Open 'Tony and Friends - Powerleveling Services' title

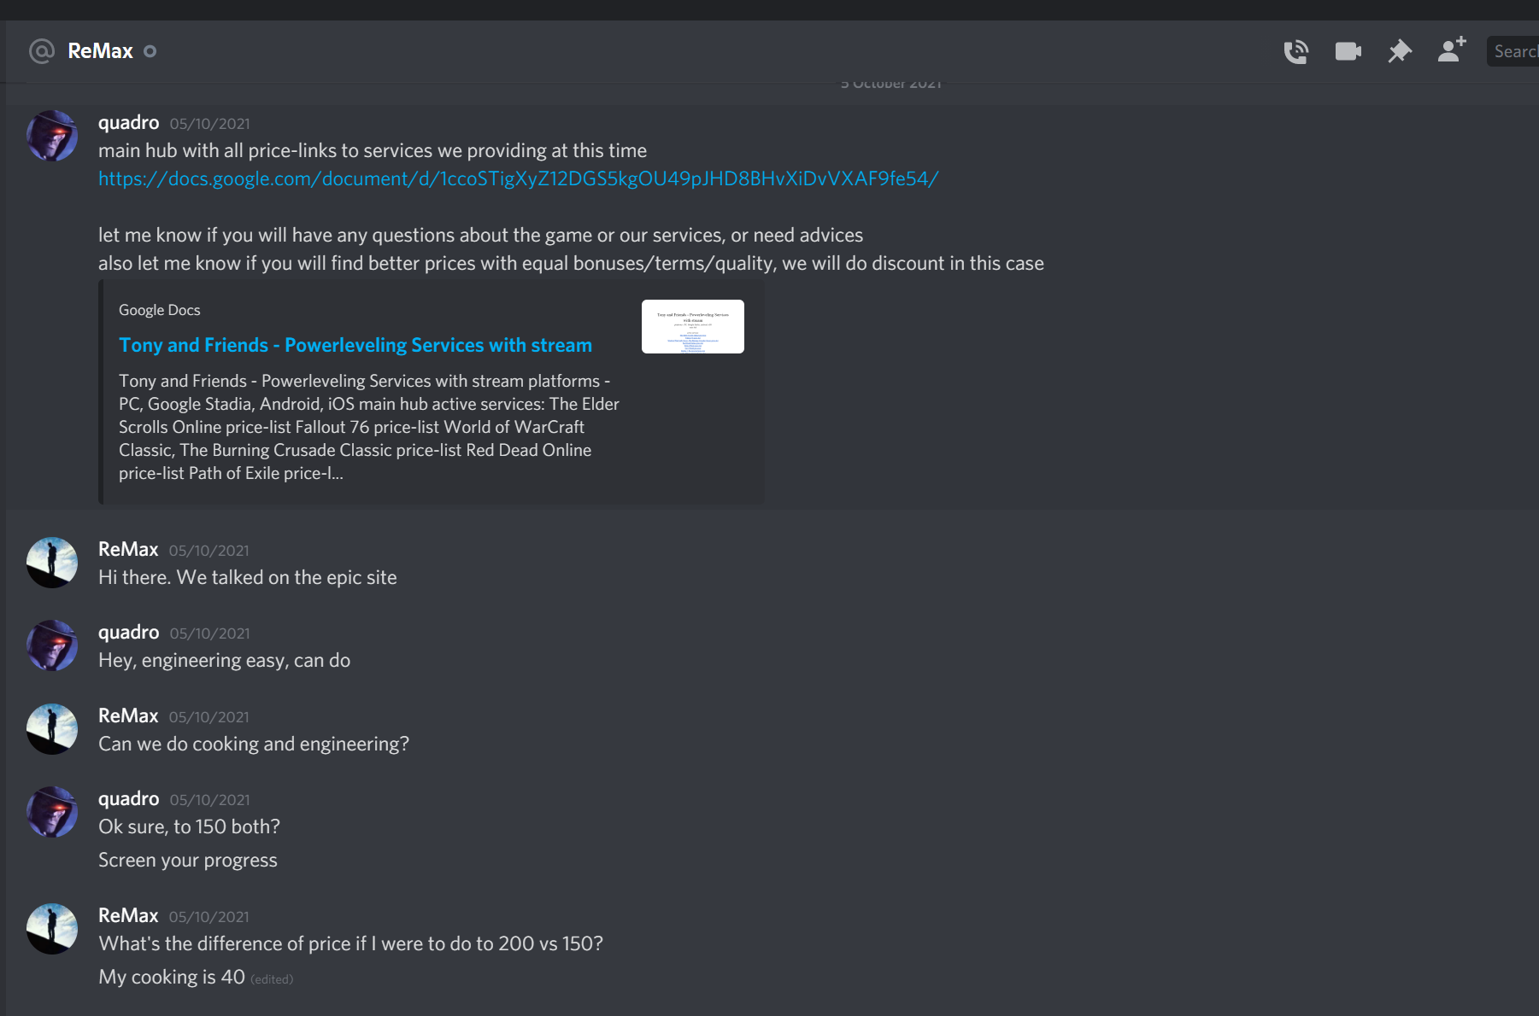(x=355, y=345)
